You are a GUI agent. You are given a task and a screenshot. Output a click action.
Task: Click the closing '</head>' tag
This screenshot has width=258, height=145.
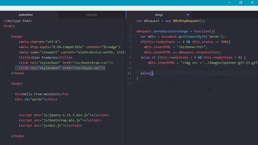18,73
